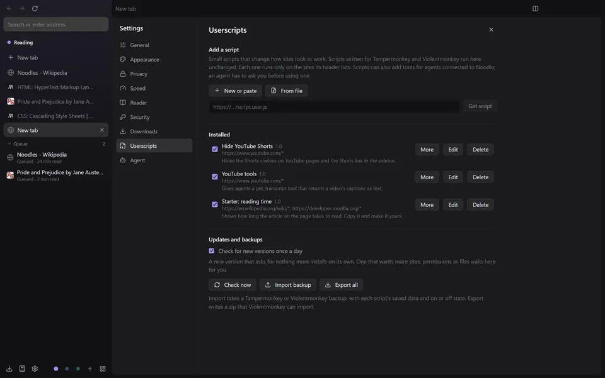Image resolution: width=605 pixels, height=378 pixels.
Task: Switch to the green workspace dot
Action: 78,369
